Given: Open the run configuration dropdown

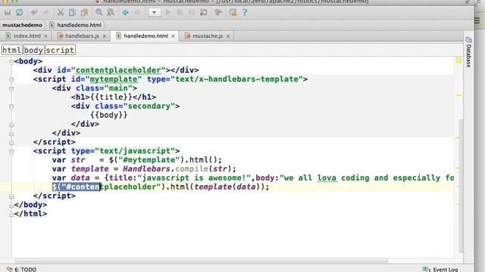Looking at the screenshot, I should click(x=155, y=12).
